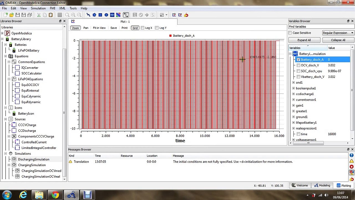The width and height of the screenshot is (355, 200).
Task: Click the Find Variables search field
Action: 321,27
